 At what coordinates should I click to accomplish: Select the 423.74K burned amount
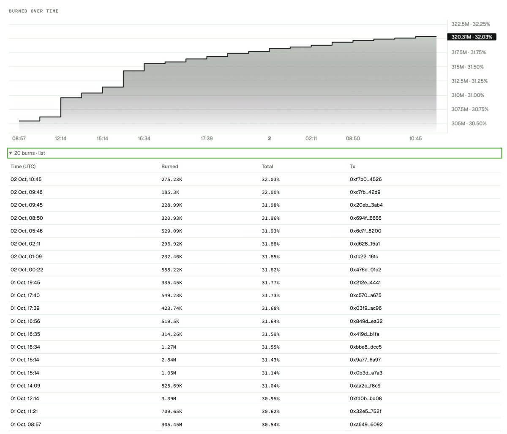click(172, 308)
